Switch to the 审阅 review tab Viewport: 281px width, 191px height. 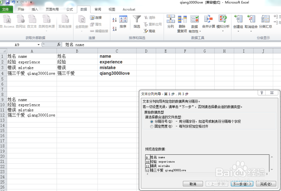point(98,9)
